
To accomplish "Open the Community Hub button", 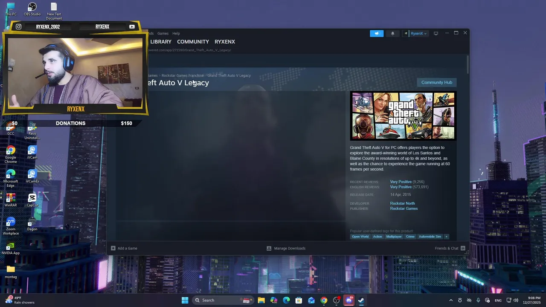I will click(436, 82).
